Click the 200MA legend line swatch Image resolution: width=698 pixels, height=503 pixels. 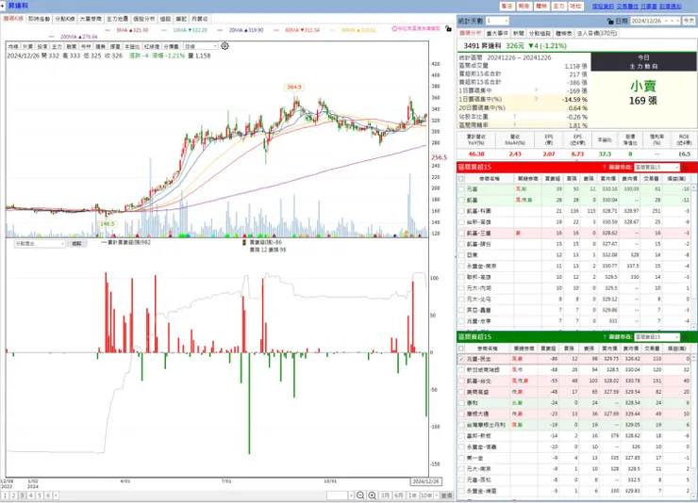52,37
